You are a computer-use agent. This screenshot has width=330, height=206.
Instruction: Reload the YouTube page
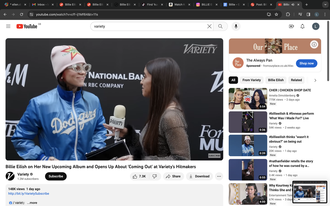click(21, 14)
